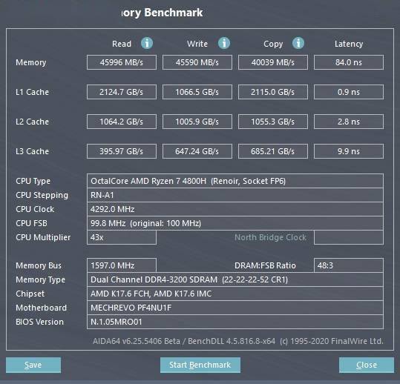Click the Read column info icon
This screenshot has height=384, width=400.
tap(147, 43)
